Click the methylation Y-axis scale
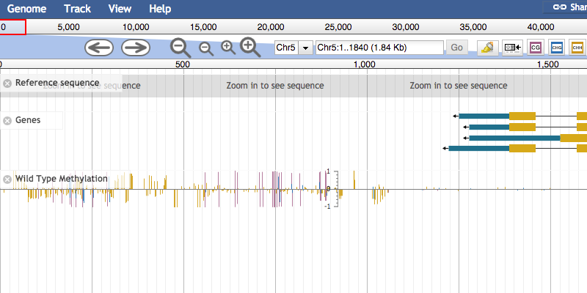This screenshot has width=587, height=293. pyautogui.click(x=333, y=189)
